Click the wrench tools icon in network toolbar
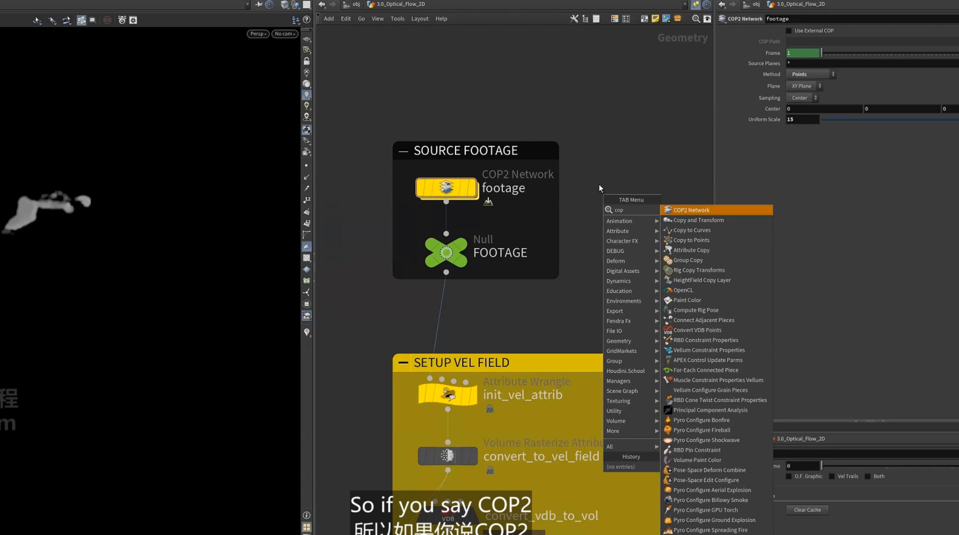Screen dimensions: 959x535 click(574, 18)
